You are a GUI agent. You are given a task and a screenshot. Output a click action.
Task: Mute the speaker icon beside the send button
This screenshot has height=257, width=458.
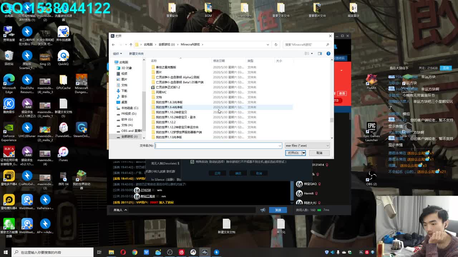(263, 210)
